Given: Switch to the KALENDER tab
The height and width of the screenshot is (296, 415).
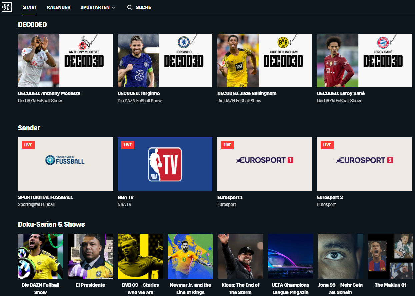Looking at the screenshot, I should 59,7.
